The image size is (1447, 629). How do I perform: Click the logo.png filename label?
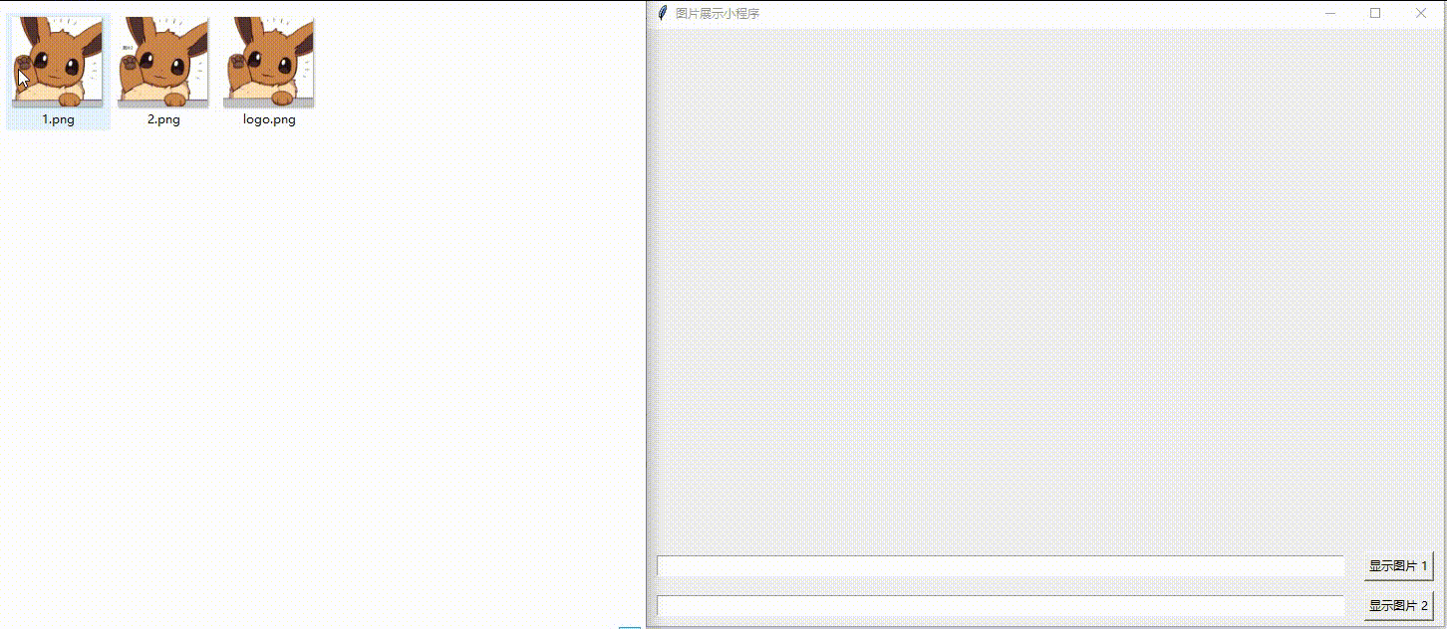pos(269,119)
